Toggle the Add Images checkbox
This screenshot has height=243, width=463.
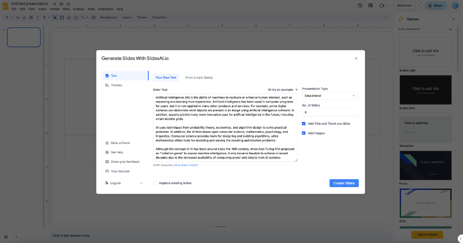[303, 133]
